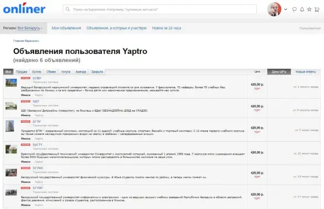Open БГМУ listing title

point(37,78)
